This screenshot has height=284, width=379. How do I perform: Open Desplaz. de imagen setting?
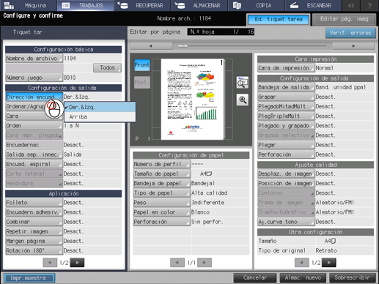coord(286,173)
